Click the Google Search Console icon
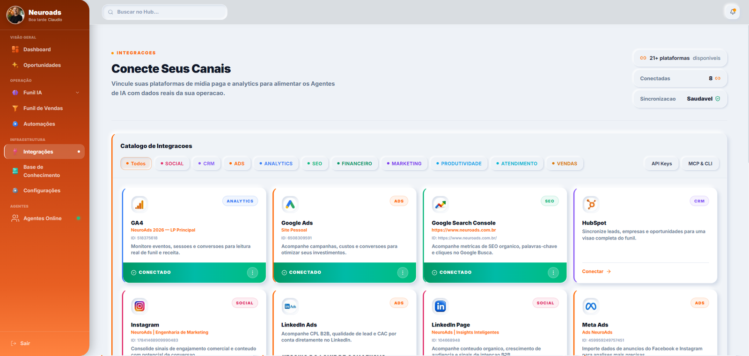Viewport: 749px width, 356px height. [440, 204]
